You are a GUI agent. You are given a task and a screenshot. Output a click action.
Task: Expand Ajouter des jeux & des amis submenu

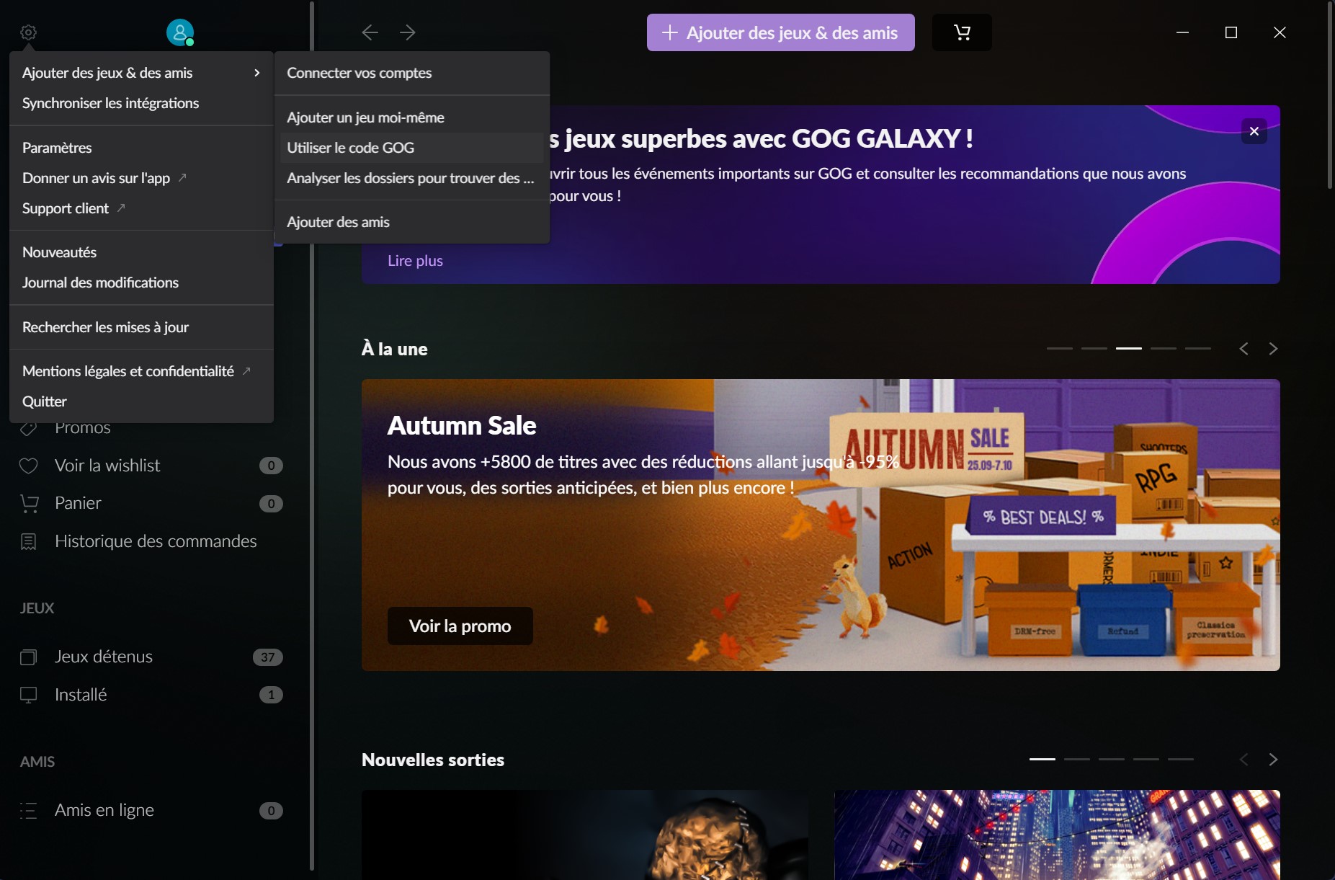point(140,73)
